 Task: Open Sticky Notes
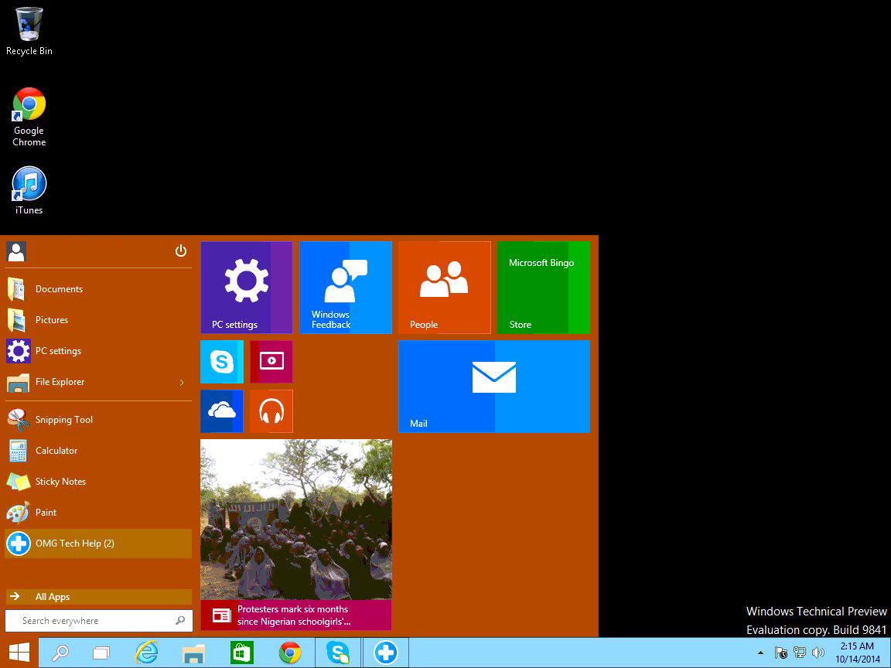click(98, 482)
